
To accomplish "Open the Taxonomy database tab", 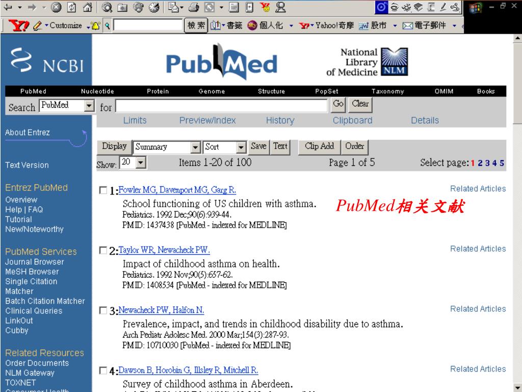I will [x=388, y=91].
